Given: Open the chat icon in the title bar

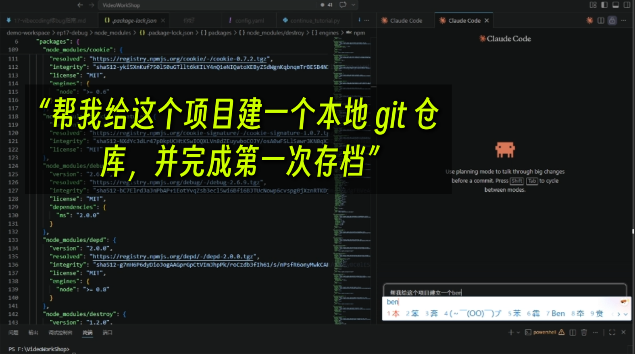Looking at the screenshot, I should (x=343, y=5).
